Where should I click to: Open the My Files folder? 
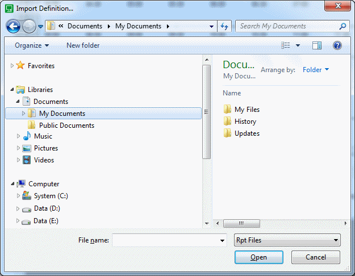point(247,110)
